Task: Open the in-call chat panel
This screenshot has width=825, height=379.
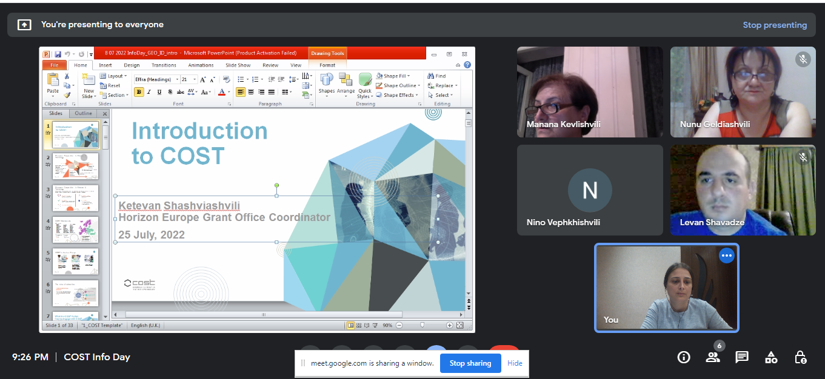Action: coord(742,357)
